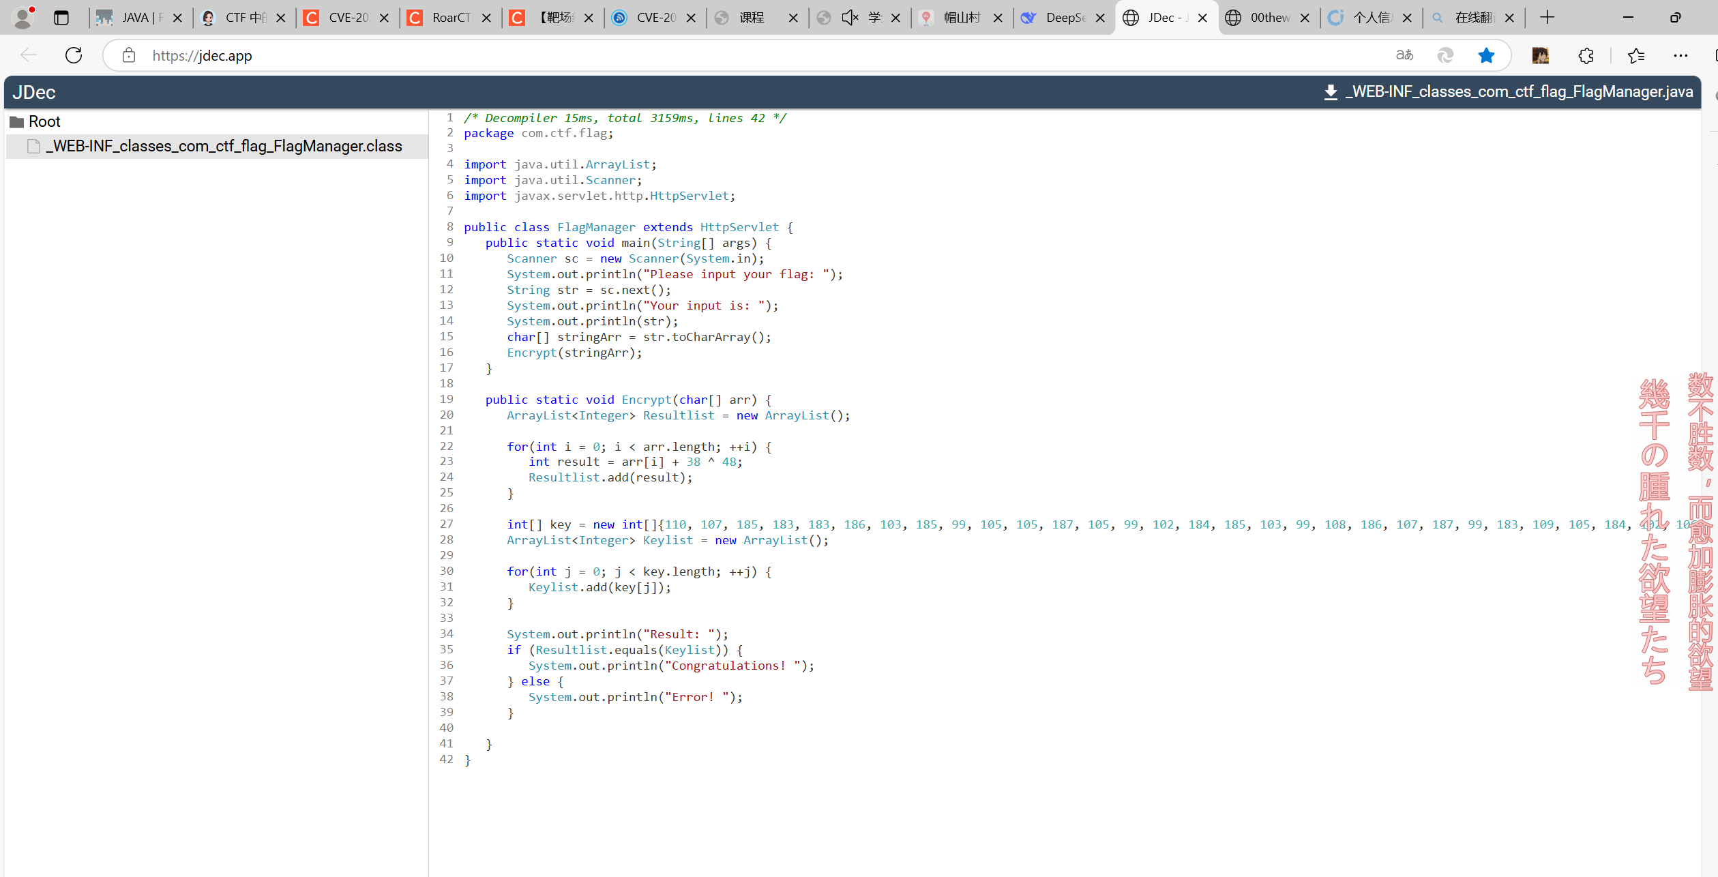Click the user profile picture in toolbar
The width and height of the screenshot is (1718, 877).
[1540, 55]
